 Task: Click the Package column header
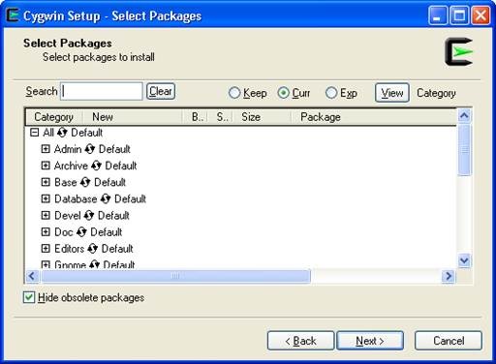coord(374,117)
